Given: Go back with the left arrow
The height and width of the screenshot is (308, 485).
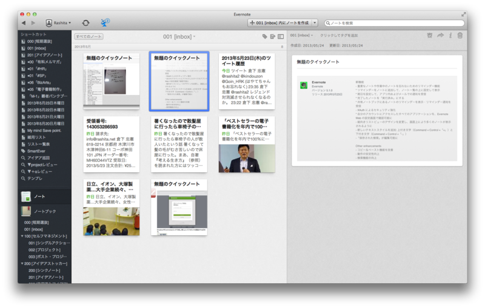Looking at the screenshot, I should pyautogui.click(x=24, y=23).
